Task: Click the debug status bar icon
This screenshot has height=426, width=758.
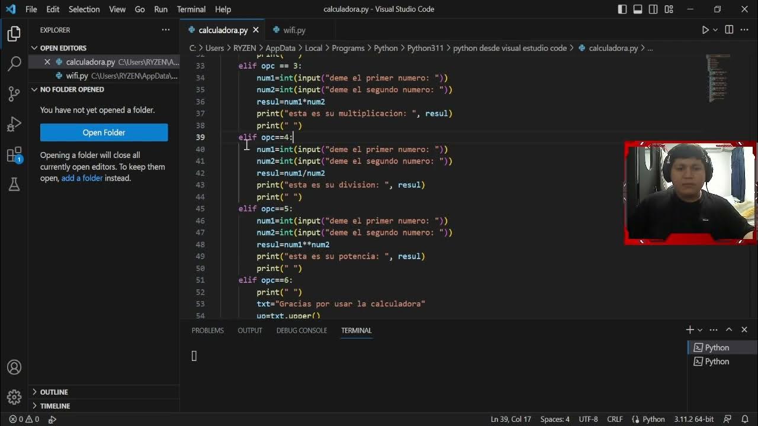Action: tap(52, 419)
